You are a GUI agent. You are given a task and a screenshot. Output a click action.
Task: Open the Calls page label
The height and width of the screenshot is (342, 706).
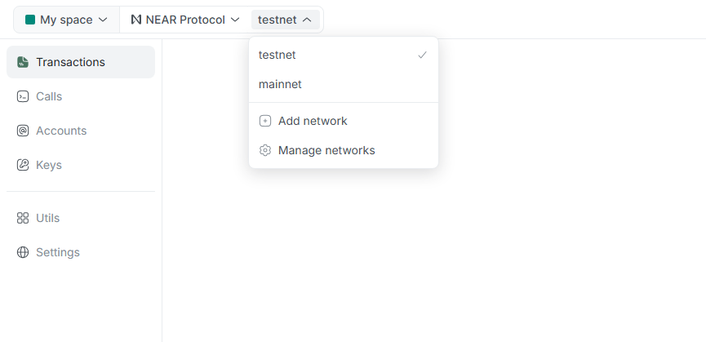[49, 96]
